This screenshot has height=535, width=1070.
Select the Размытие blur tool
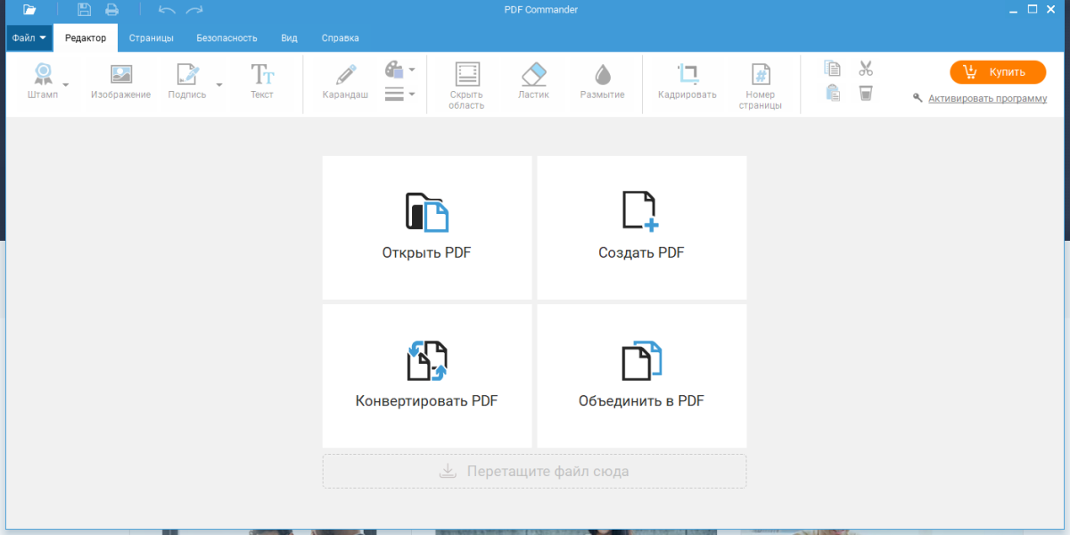(602, 81)
